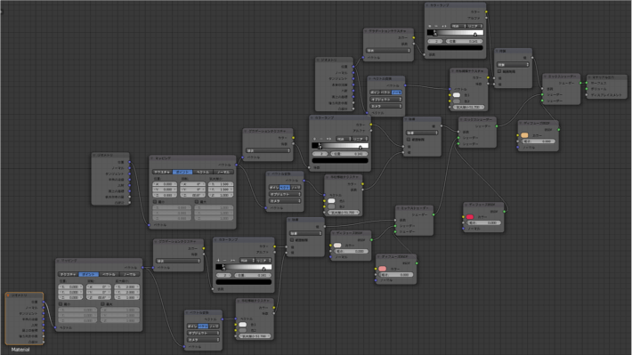Click black color bar in middle Color Ramp

[x=340, y=160]
